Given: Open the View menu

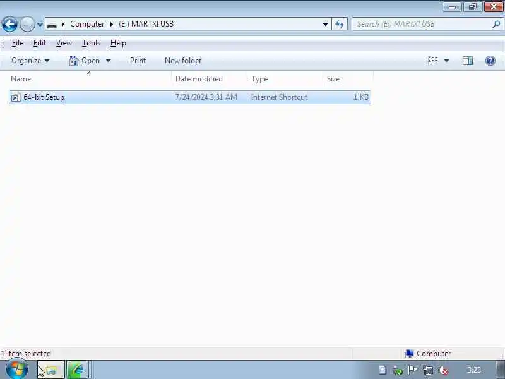Looking at the screenshot, I should [x=64, y=43].
